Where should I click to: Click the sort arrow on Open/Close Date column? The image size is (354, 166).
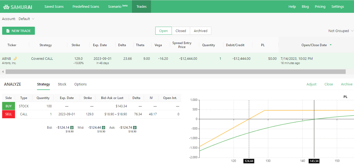click(x=331, y=45)
